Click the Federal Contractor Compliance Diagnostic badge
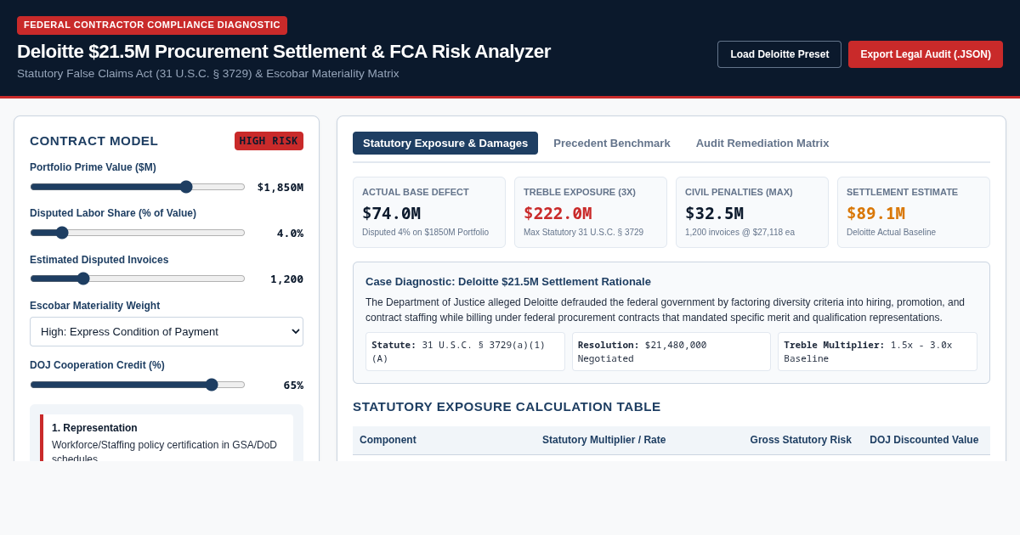1020x535 pixels. pyautogui.click(x=152, y=25)
